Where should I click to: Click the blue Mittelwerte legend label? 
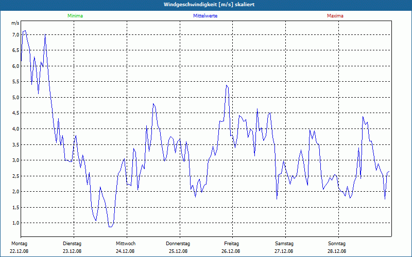click(x=205, y=16)
